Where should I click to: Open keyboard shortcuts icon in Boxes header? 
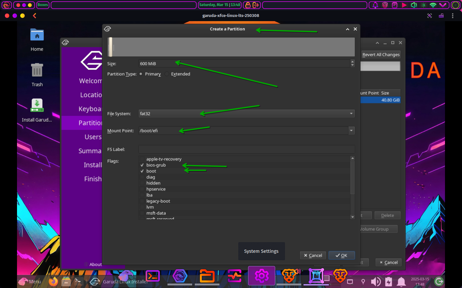point(441,15)
